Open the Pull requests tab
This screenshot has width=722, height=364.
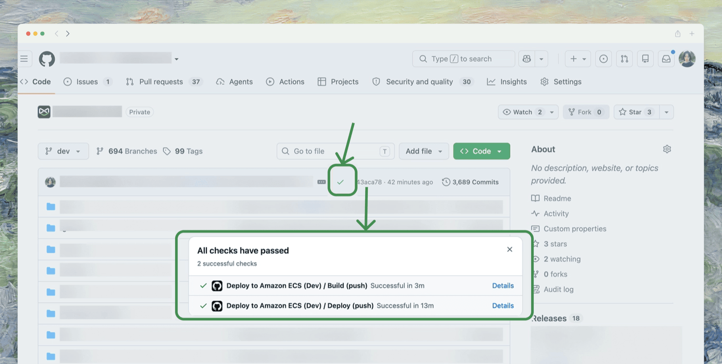tap(164, 82)
